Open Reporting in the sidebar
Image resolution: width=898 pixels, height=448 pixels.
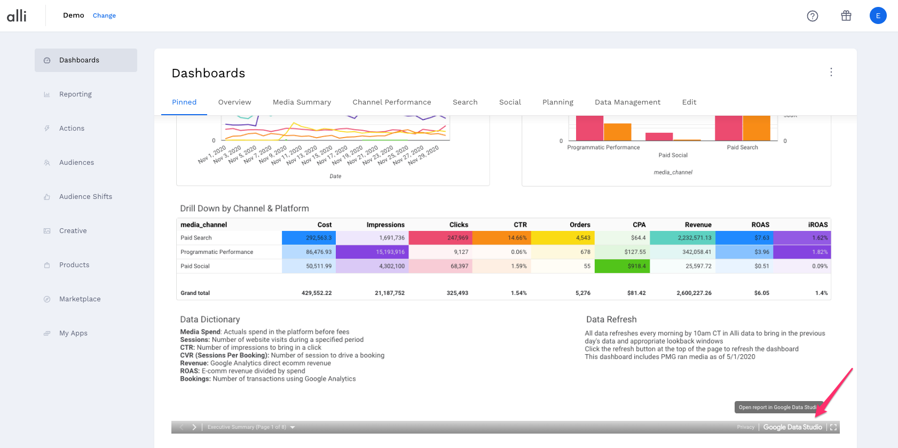(x=75, y=94)
